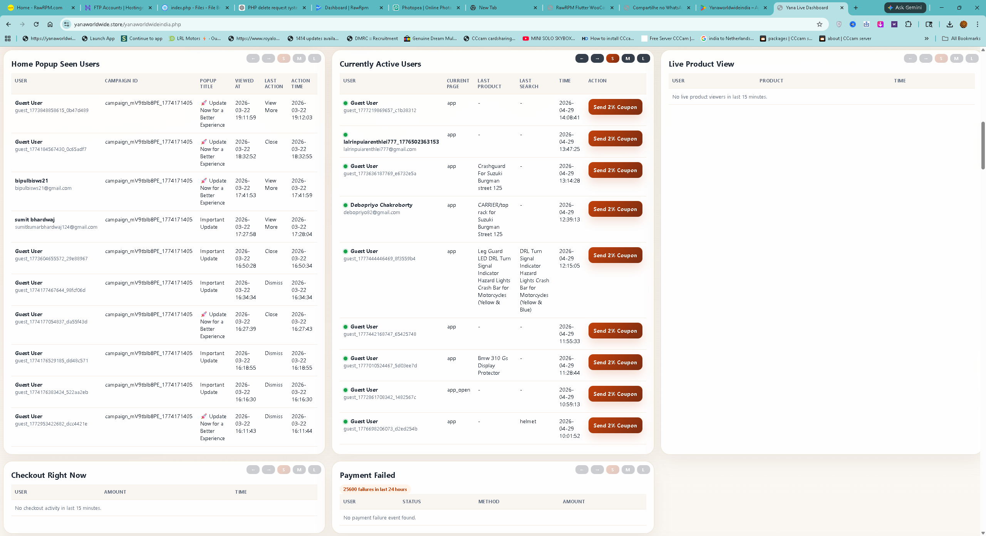Open the browser extensions puzzle icon
The height and width of the screenshot is (536, 986).
(908, 24)
